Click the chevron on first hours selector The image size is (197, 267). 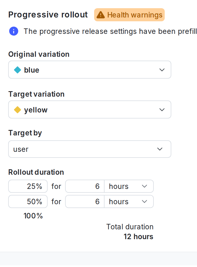[x=145, y=186]
